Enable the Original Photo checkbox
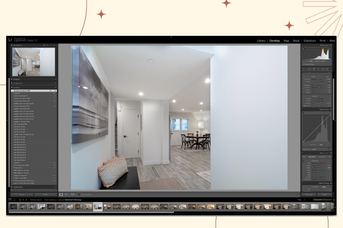Screen dimensions: 343x228 (304, 64)
